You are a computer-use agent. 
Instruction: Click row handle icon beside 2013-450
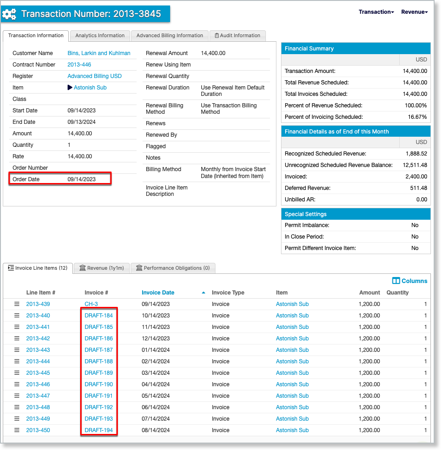pos(17,430)
